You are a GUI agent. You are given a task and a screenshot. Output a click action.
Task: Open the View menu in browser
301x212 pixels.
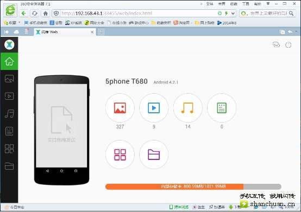tap(222, 4)
